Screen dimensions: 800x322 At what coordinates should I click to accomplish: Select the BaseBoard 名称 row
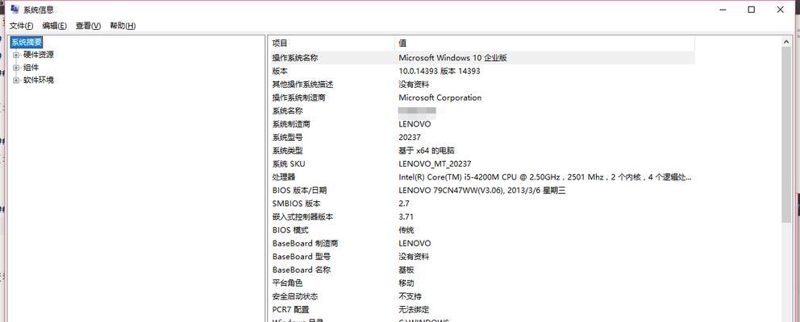(481, 270)
